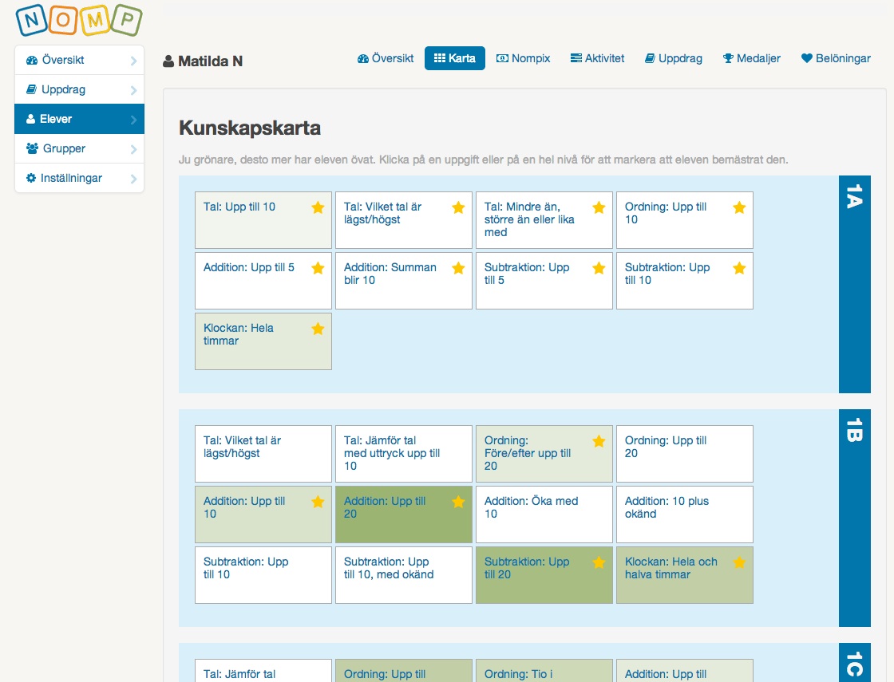The width and height of the screenshot is (894, 682).
Task: Open the Uppdrag tab in top navigation
Action: (673, 57)
